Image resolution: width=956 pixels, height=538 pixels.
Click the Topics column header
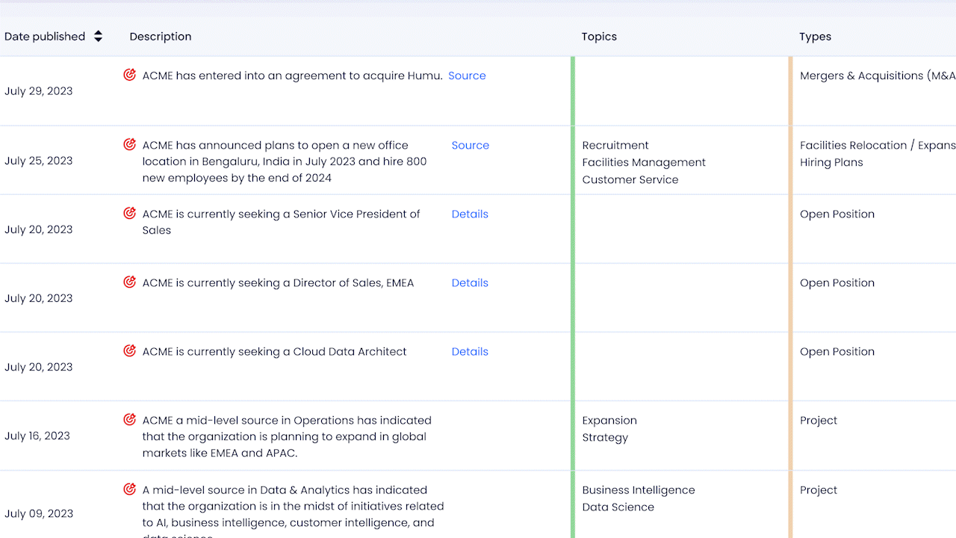(x=599, y=36)
